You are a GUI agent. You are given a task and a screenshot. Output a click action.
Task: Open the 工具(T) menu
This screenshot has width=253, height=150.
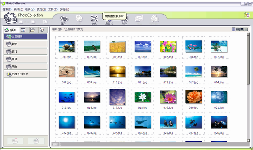tap(53, 9)
